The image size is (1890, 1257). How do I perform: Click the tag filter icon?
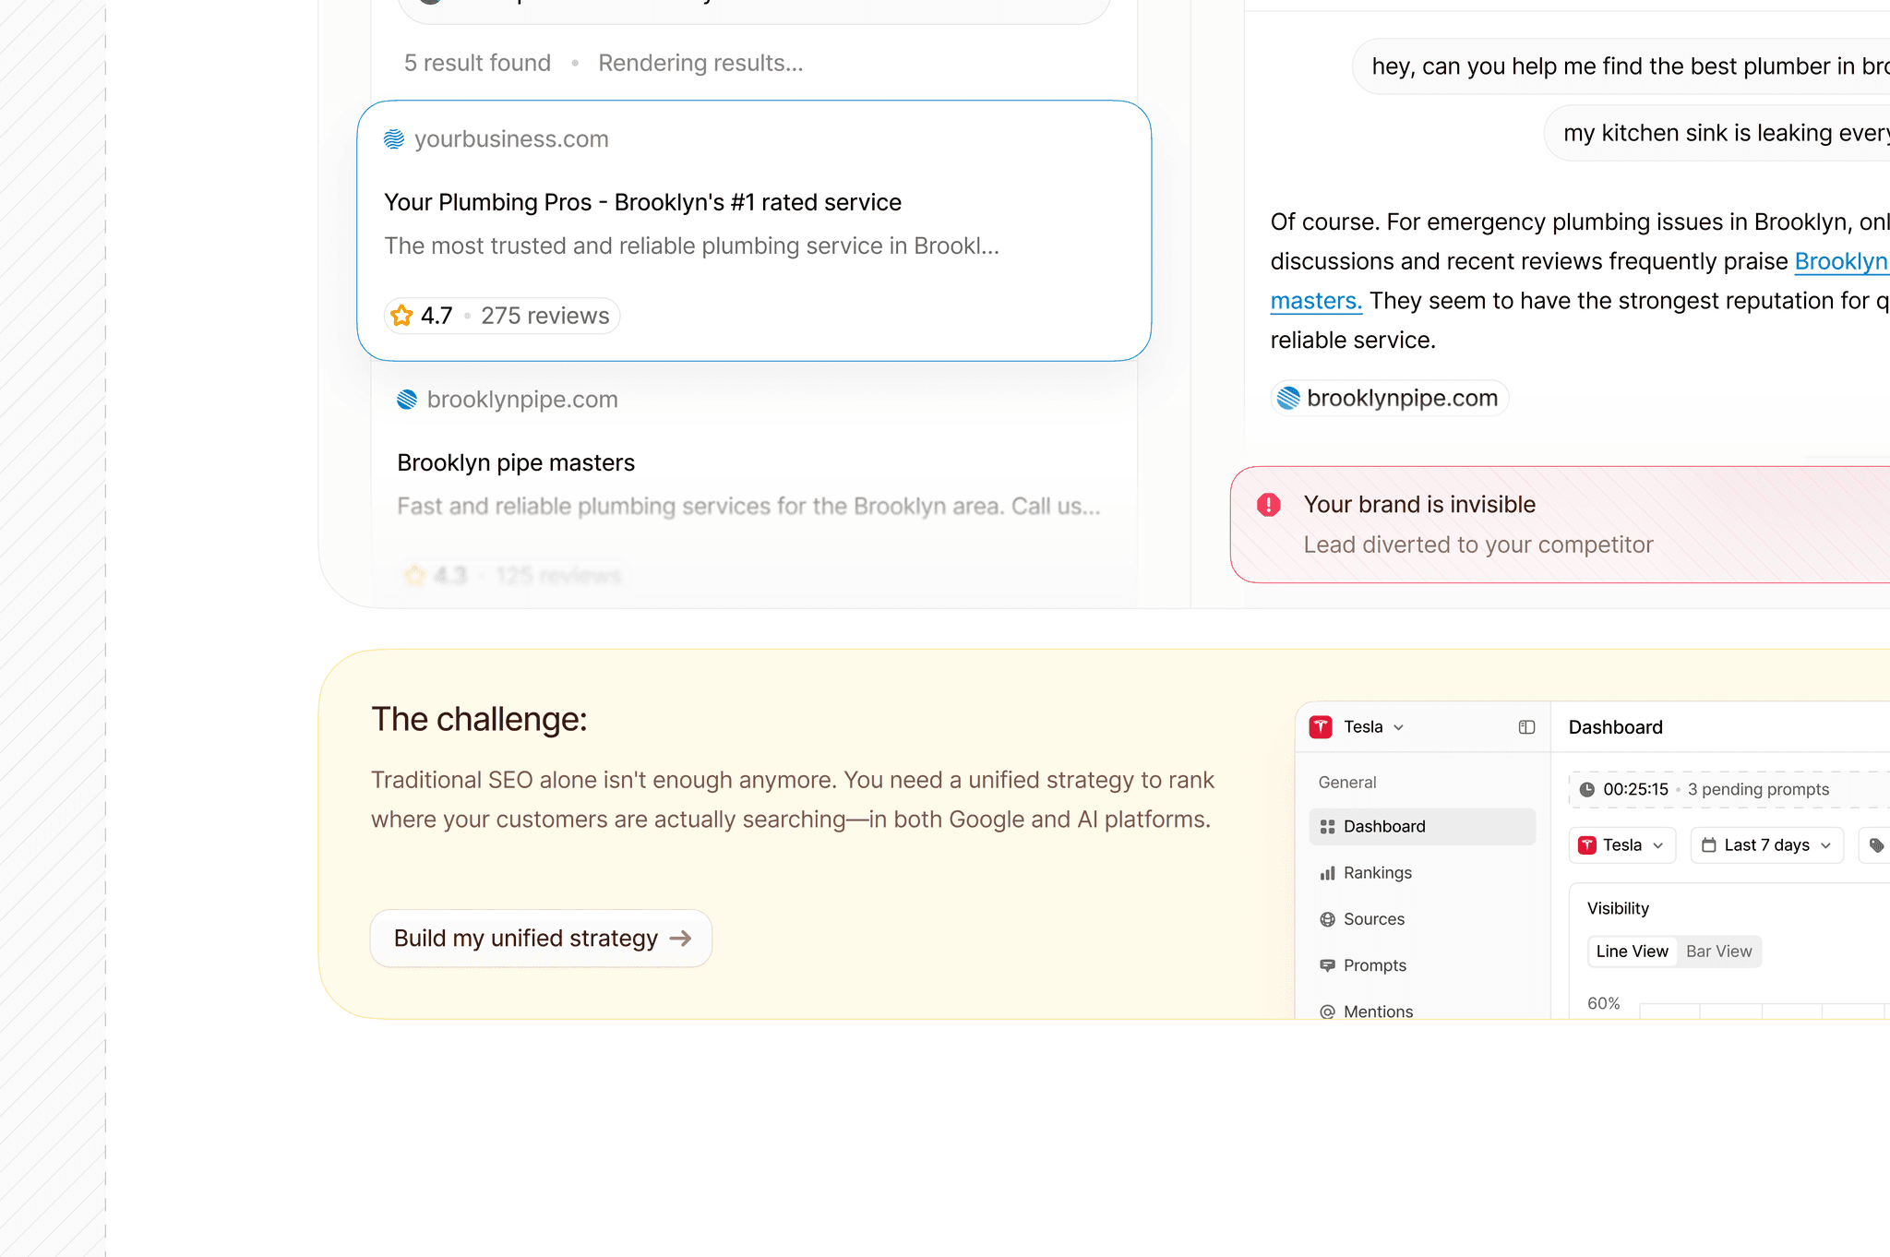[1876, 845]
